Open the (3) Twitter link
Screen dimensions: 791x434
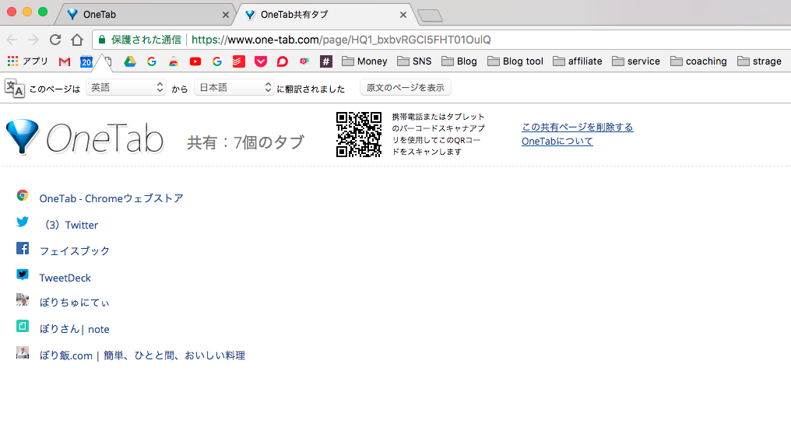click(x=70, y=225)
